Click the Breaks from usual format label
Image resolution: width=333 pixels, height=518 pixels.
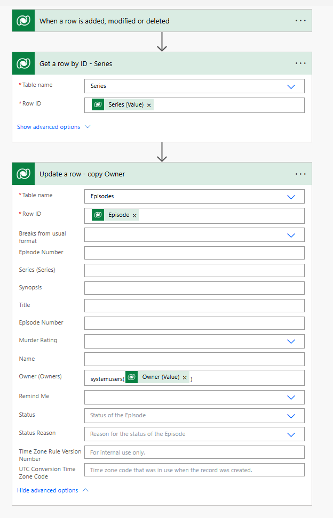click(42, 237)
